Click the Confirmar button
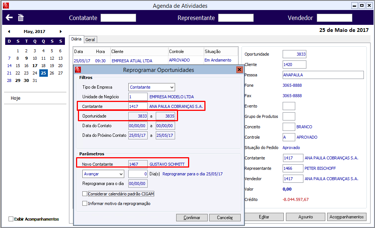The width and height of the screenshot is (375, 228). tap(192, 218)
